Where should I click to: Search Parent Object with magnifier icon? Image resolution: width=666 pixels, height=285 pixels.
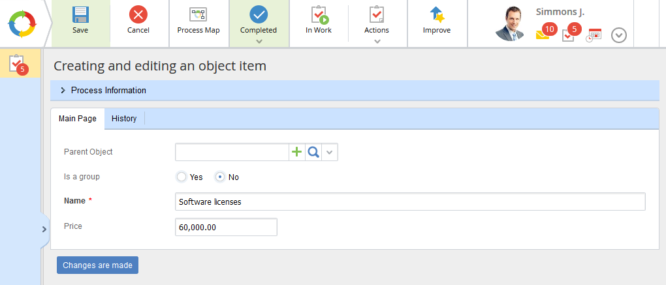click(x=313, y=152)
